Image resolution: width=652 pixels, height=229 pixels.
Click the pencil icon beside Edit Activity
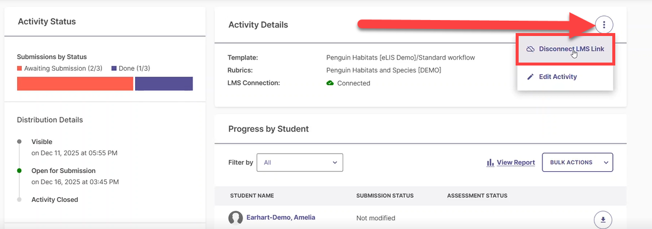(x=530, y=77)
